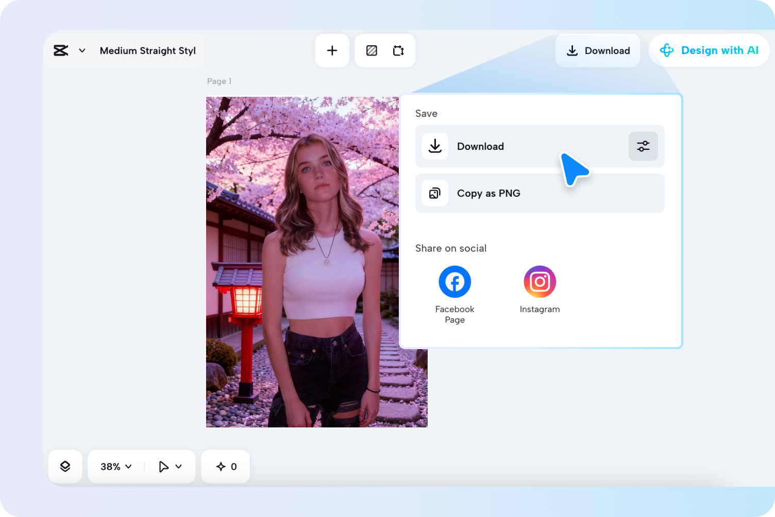Screen dimensions: 775x517
Task: Click the CapCut logo icon
Action: coord(61,50)
